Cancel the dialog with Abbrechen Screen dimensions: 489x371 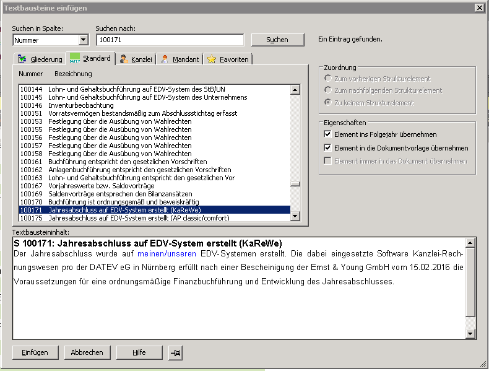[87, 352]
